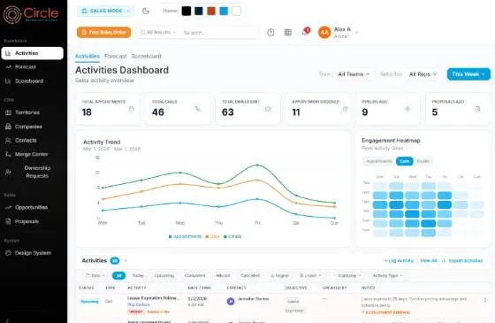The height and width of the screenshot is (323, 495).
Task: Switch heatmap to Calls
Action: pyautogui.click(x=405, y=161)
